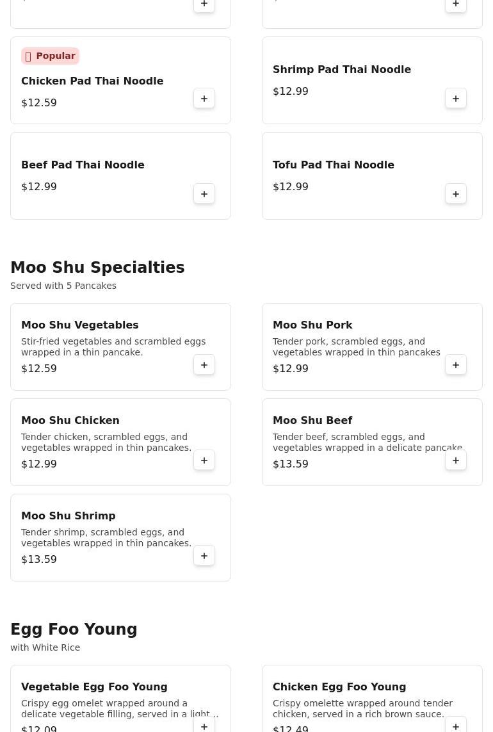The image size is (493, 732).
Task: Click plus button for Tofu Pad Thai Noodle
Action: [x=456, y=194]
